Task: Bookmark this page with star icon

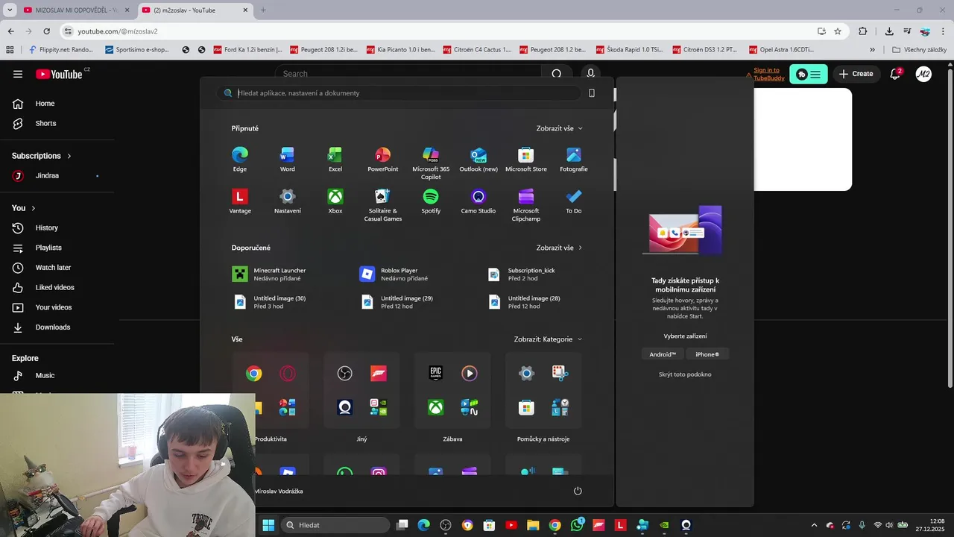Action: [838, 31]
